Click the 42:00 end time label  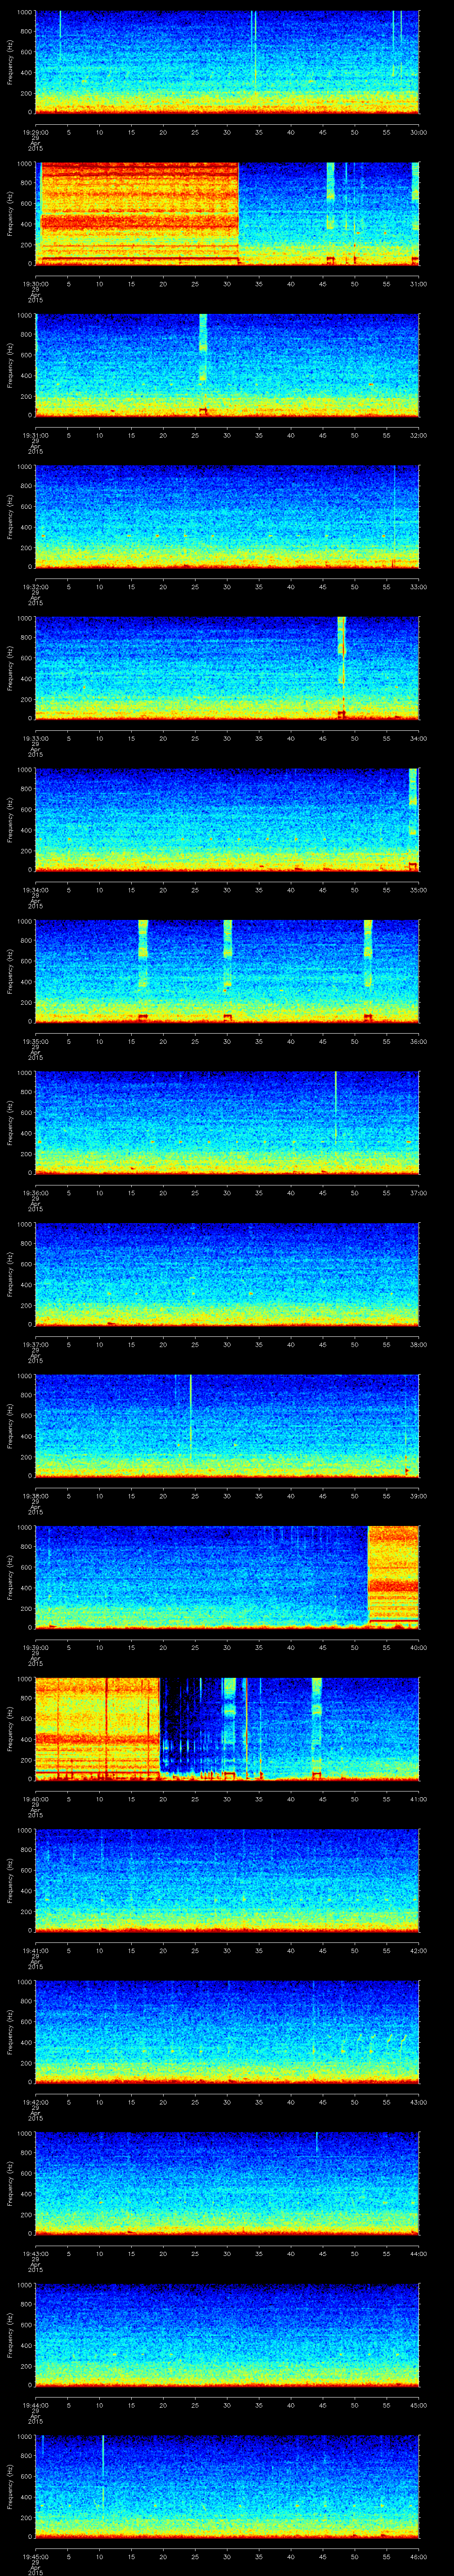coord(418,1951)
